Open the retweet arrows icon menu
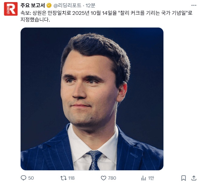Viewport: 201px width, 183px height. coord(63,178)
